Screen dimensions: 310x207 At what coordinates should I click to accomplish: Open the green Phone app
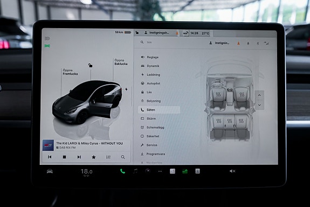point(122,171)
